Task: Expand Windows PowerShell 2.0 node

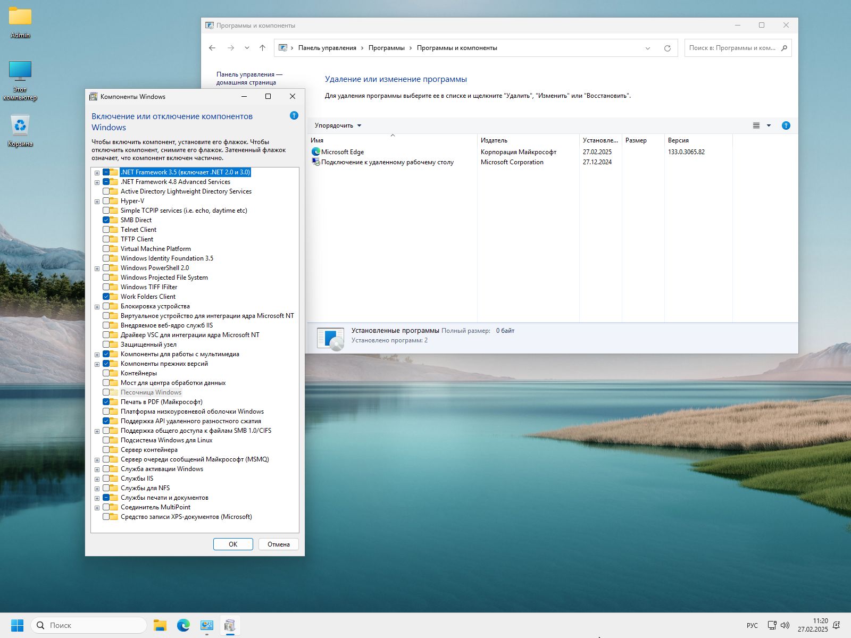Action: (97, 268)
